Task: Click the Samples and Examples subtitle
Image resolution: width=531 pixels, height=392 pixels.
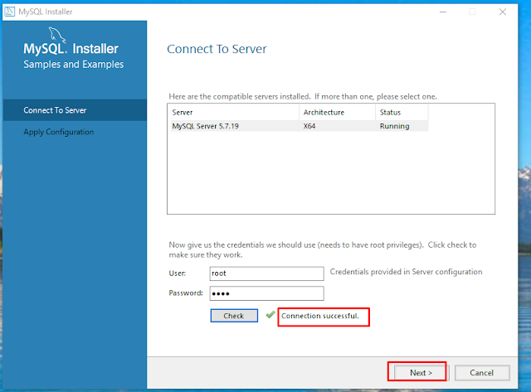Action: [74, 65]
